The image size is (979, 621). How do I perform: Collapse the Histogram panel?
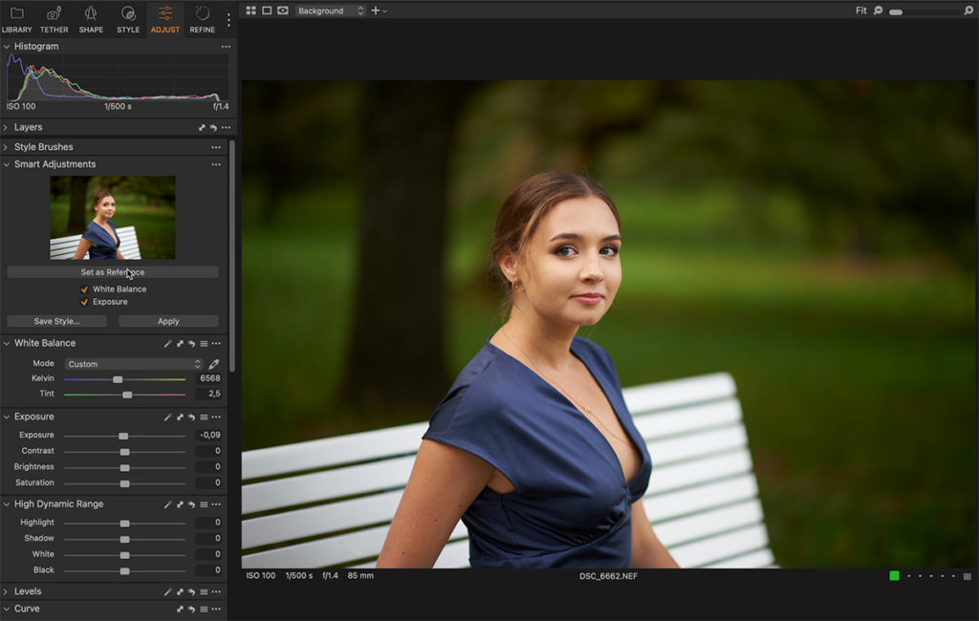tap(8, 46)
